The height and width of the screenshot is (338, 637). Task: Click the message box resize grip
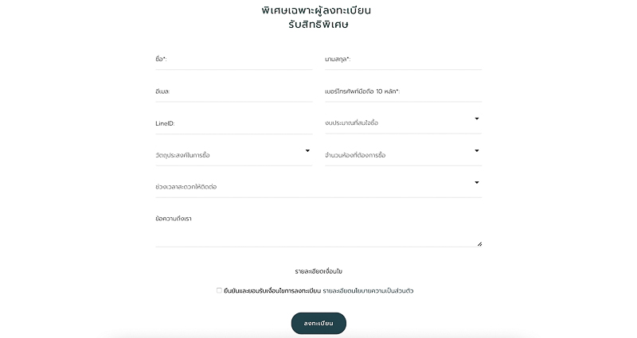pos(479,244)
